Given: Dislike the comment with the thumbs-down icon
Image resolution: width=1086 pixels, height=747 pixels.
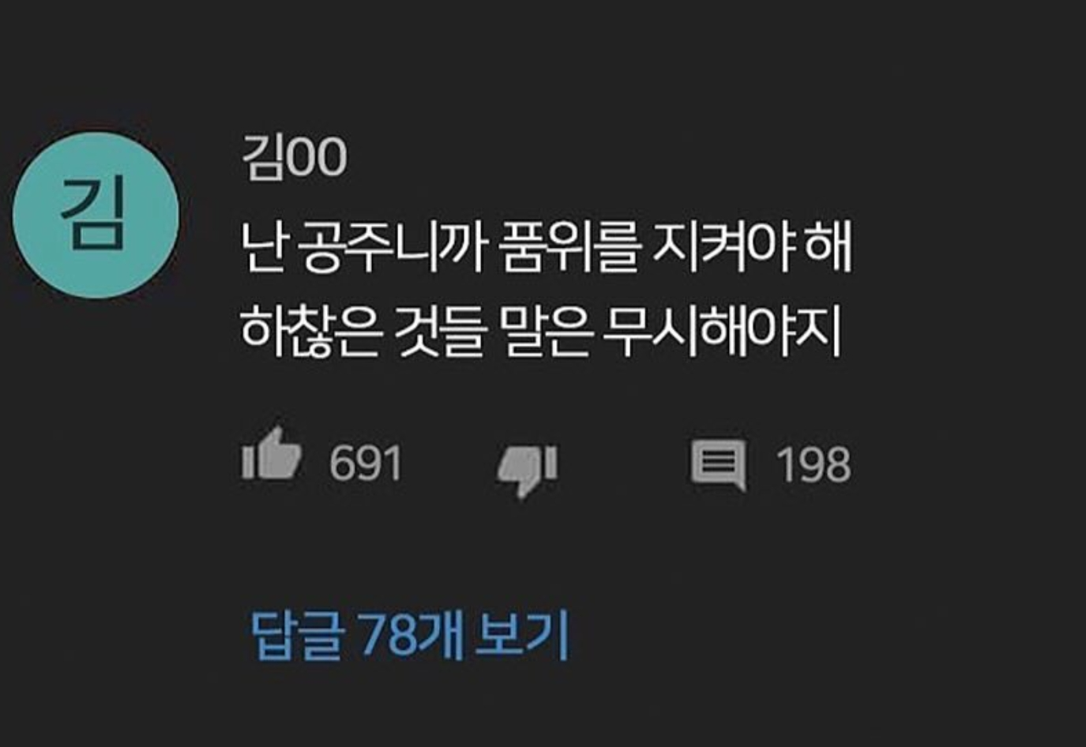Looking at the screenshot, I should [x=527, y=471].
